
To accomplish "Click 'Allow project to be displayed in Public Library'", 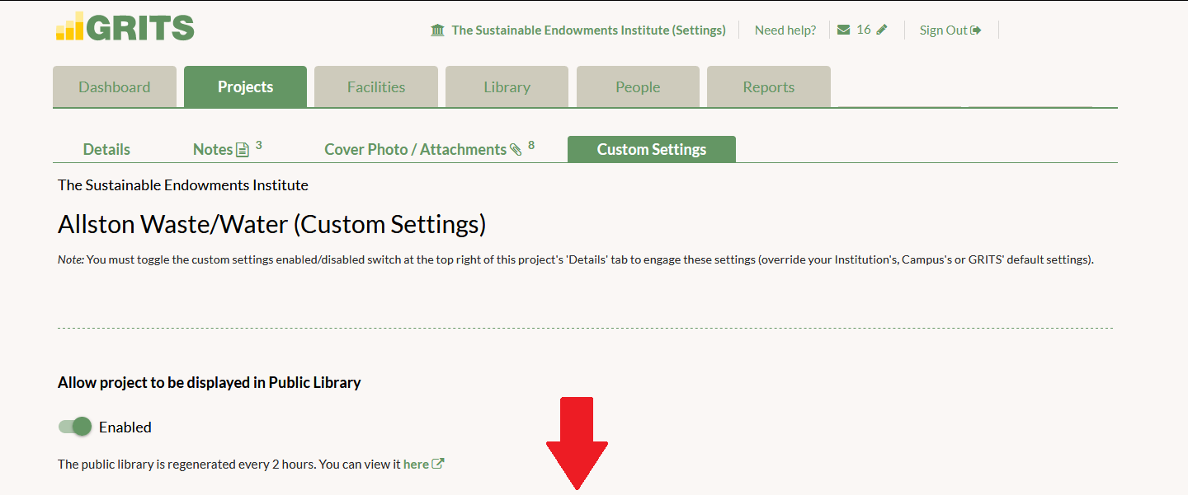I will [x=210, y=382].
